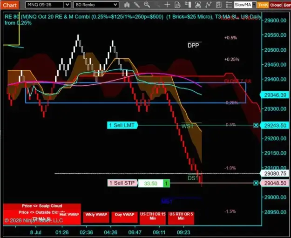Open the indicators icon in toolbar
The width and height of the screenshot is (291, 238).
198,5
